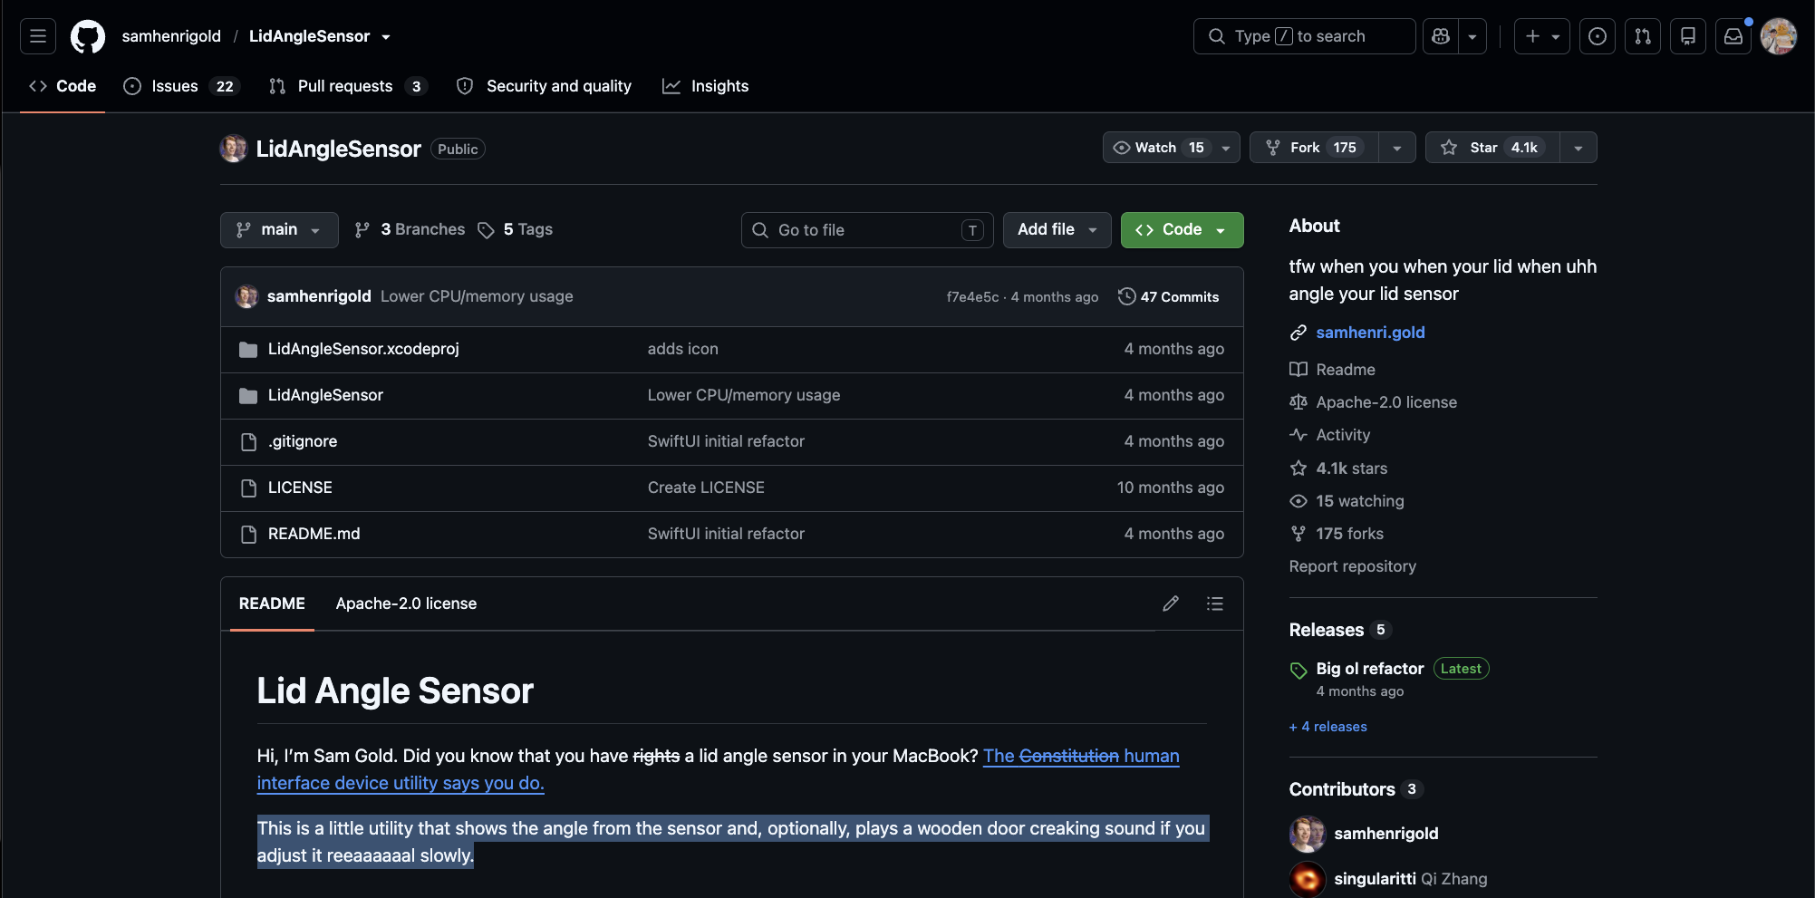Screen dimensions: 1815x898
Task: Edit the README with the pencil icon
Action: click(x=1171, y=603)
